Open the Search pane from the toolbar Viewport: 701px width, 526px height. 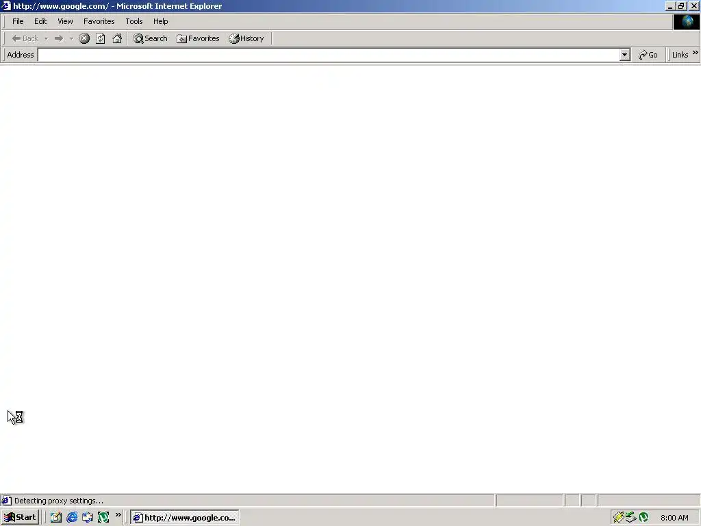click(x=150, y=38)
